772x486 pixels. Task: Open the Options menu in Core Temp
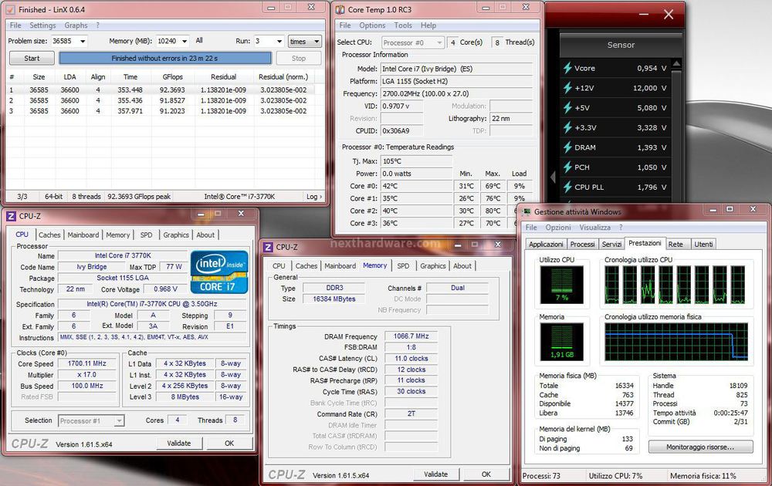(x=372, y=25)
